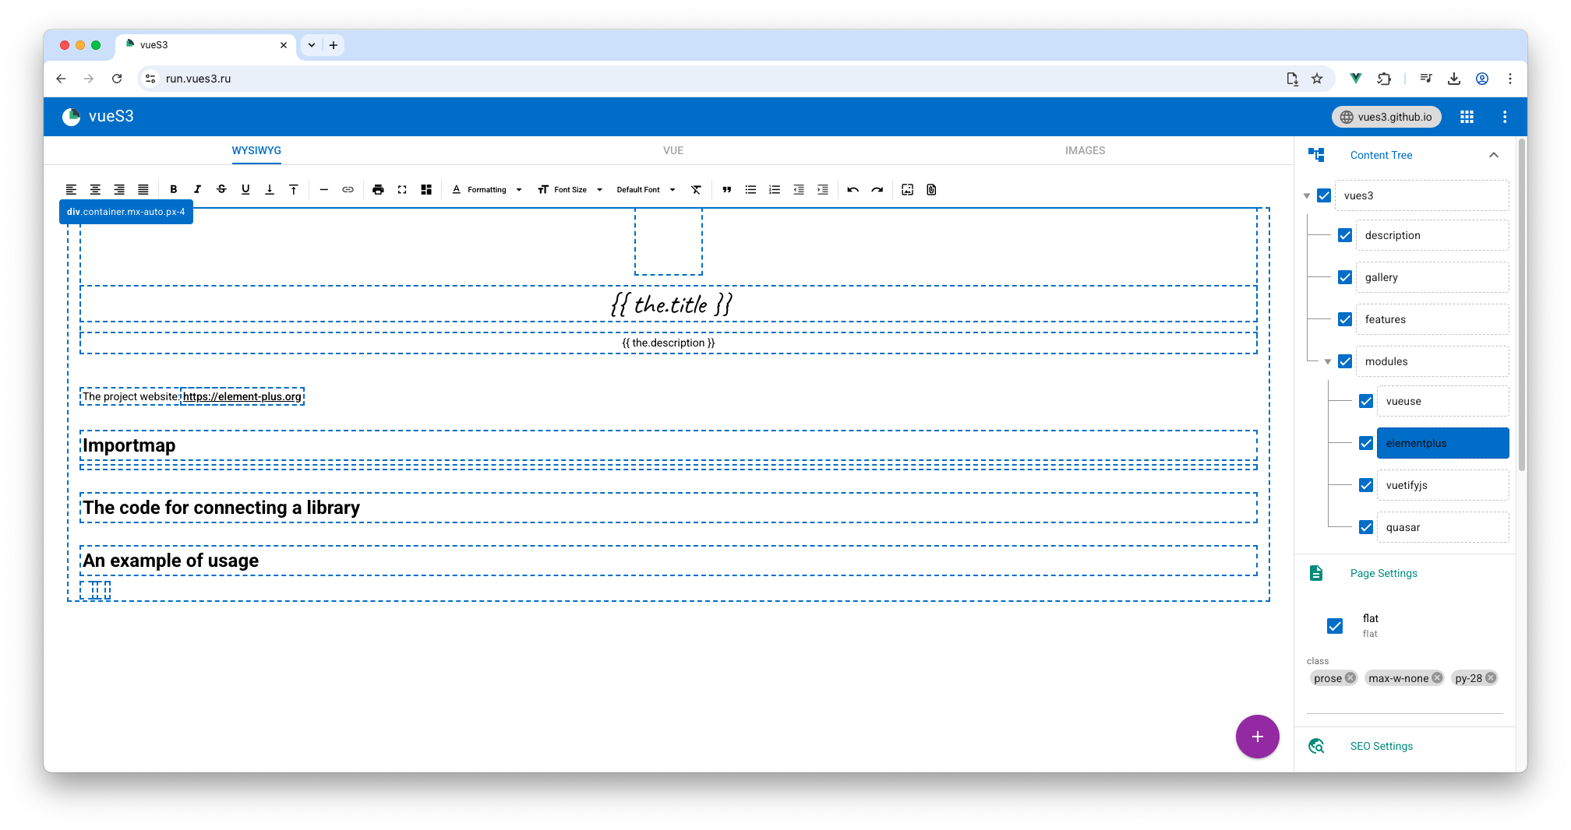Viewport: 1571px width, 830px height.
Task: Toggle the flat page setting checkbox
Action: pos(1335,626)
